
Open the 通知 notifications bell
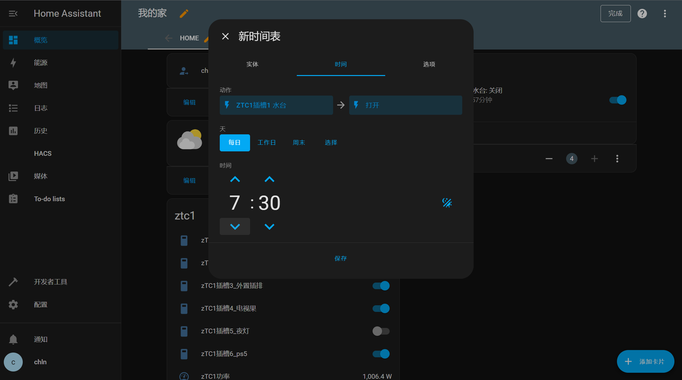click(13, 339)
